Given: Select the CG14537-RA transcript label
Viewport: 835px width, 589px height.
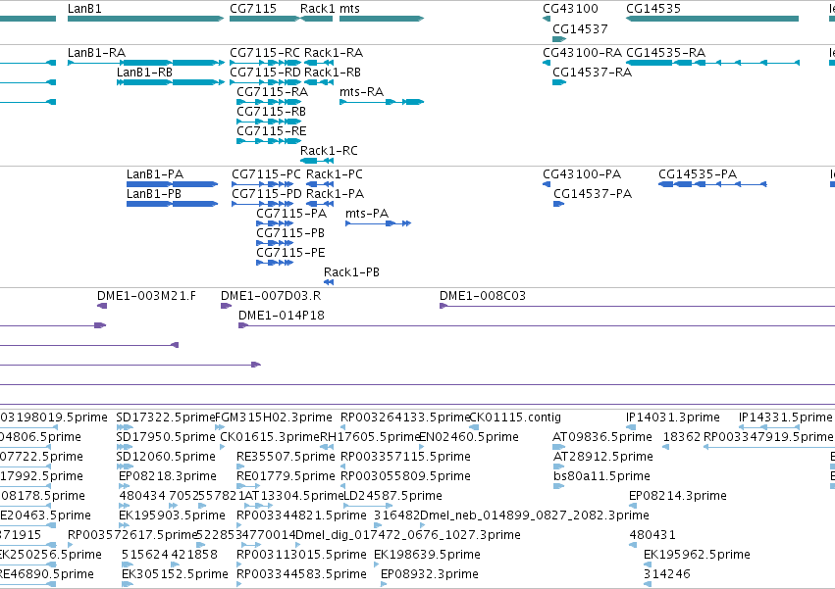Looking at the screenshot, I should pos(593,72).
